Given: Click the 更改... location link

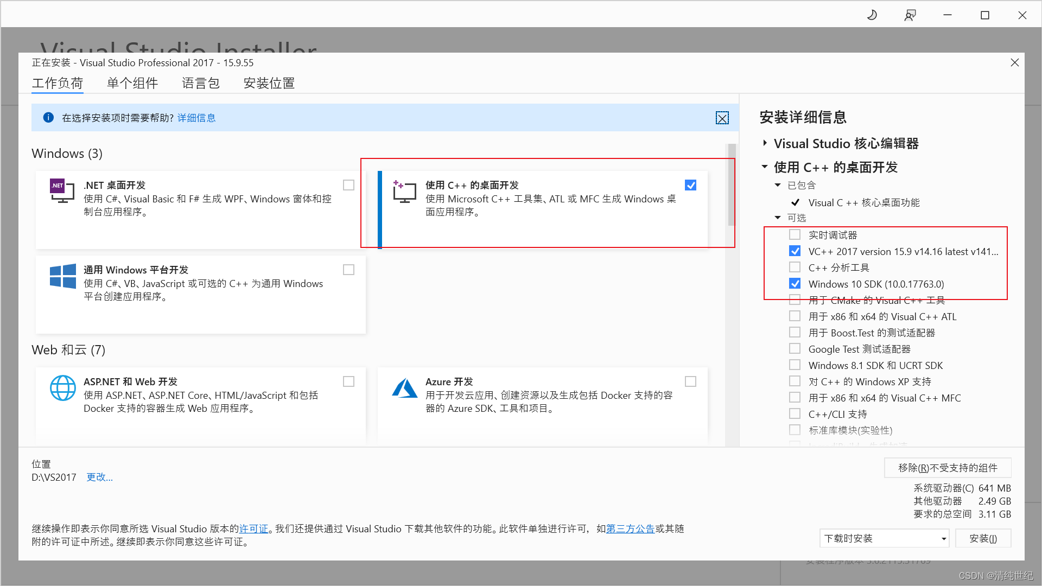Looking at the screenshot, I should tap(99, 477).
